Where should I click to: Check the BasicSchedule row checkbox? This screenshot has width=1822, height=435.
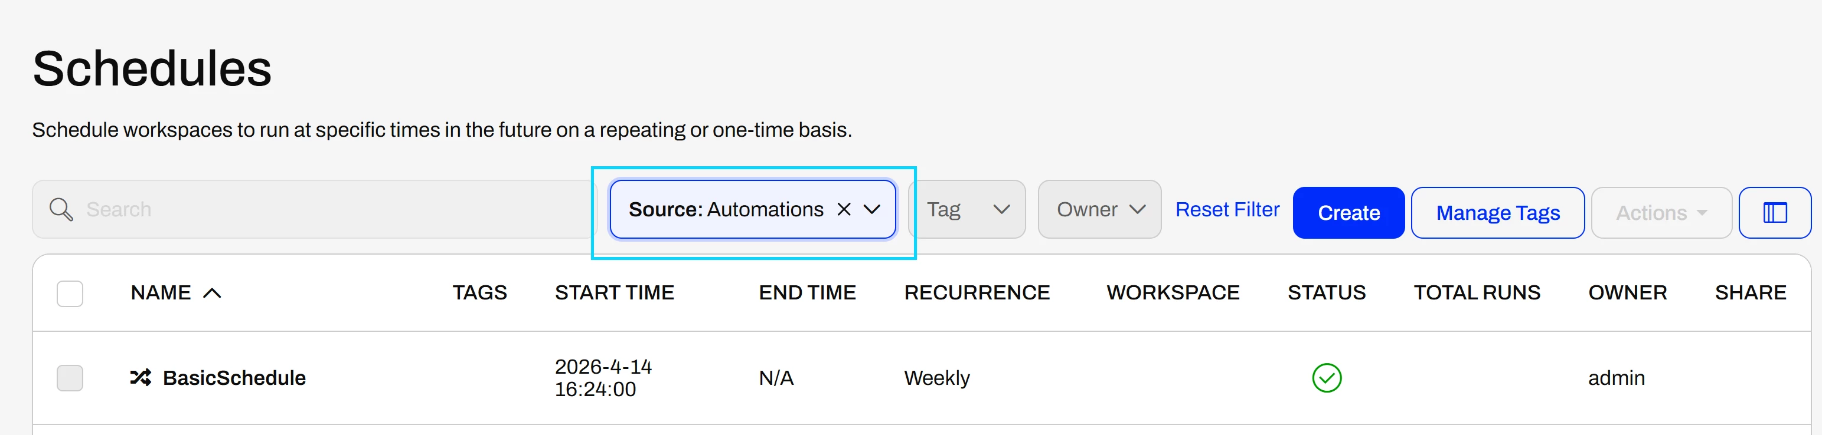tap(70, 378)
